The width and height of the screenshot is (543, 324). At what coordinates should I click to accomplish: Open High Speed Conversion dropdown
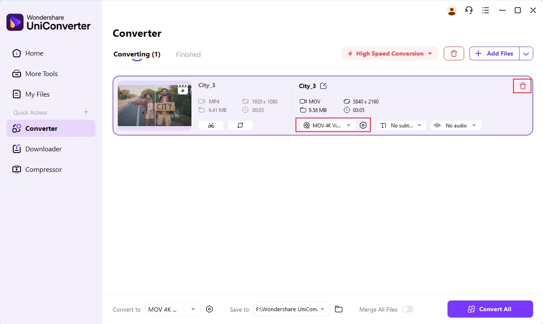point(390,53)
